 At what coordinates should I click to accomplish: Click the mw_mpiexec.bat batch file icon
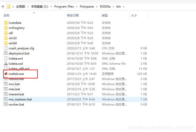(6, 99)
